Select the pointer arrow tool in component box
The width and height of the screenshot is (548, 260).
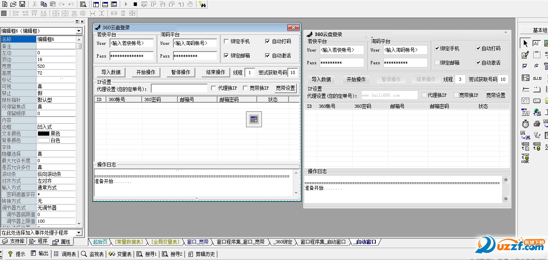click(526, 43)
